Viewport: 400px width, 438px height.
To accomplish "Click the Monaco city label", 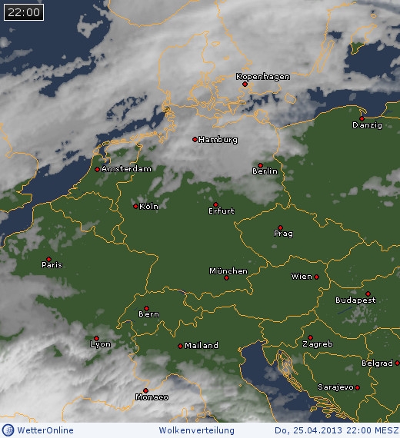I will [152, 397].
